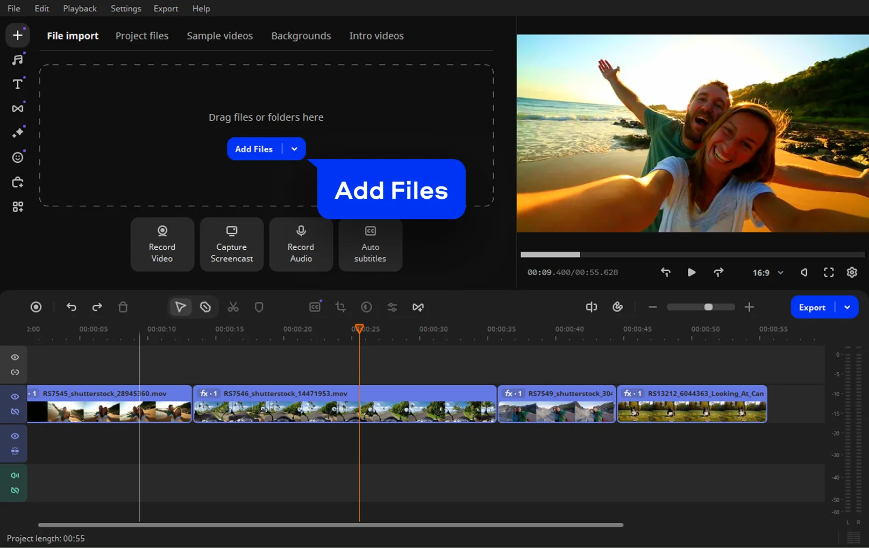Click the trash Delete icon in toolbar

(x=123, y=307)
